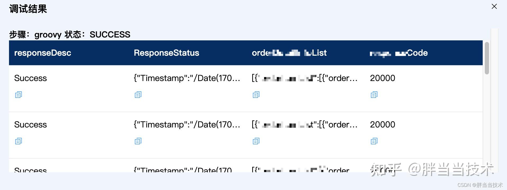507x190 pixels.
Task: Click the table's vertical scrollbar thumb
Action: 487,58
